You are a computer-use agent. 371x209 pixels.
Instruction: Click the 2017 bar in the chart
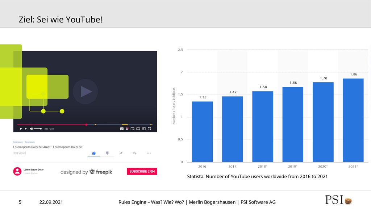pos(232,129)
